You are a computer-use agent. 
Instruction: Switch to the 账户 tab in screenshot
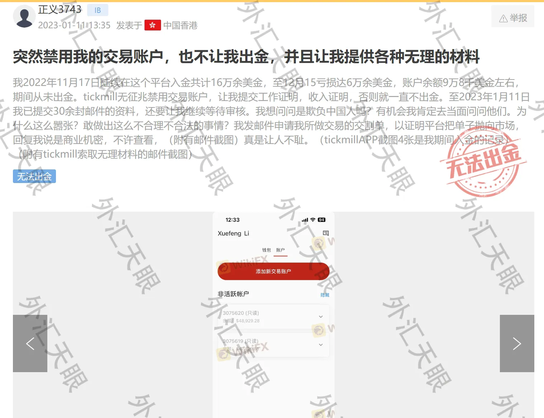(x=280, y=250)
